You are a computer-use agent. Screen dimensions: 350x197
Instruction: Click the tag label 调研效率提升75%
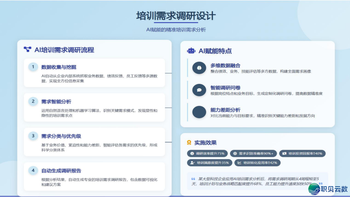pos(210,154)
